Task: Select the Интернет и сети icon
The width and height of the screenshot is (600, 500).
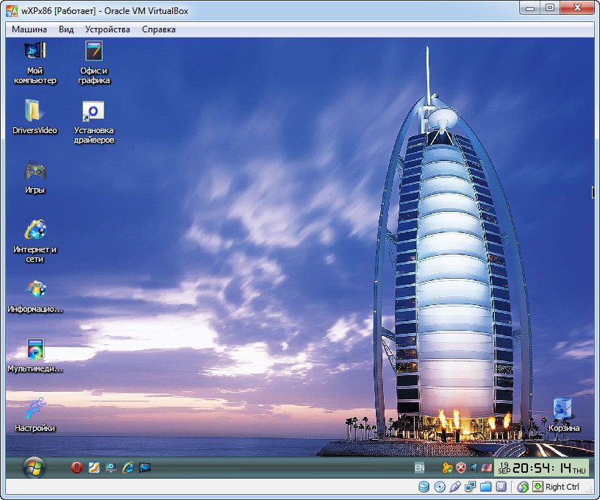Action: click(35, 229)
